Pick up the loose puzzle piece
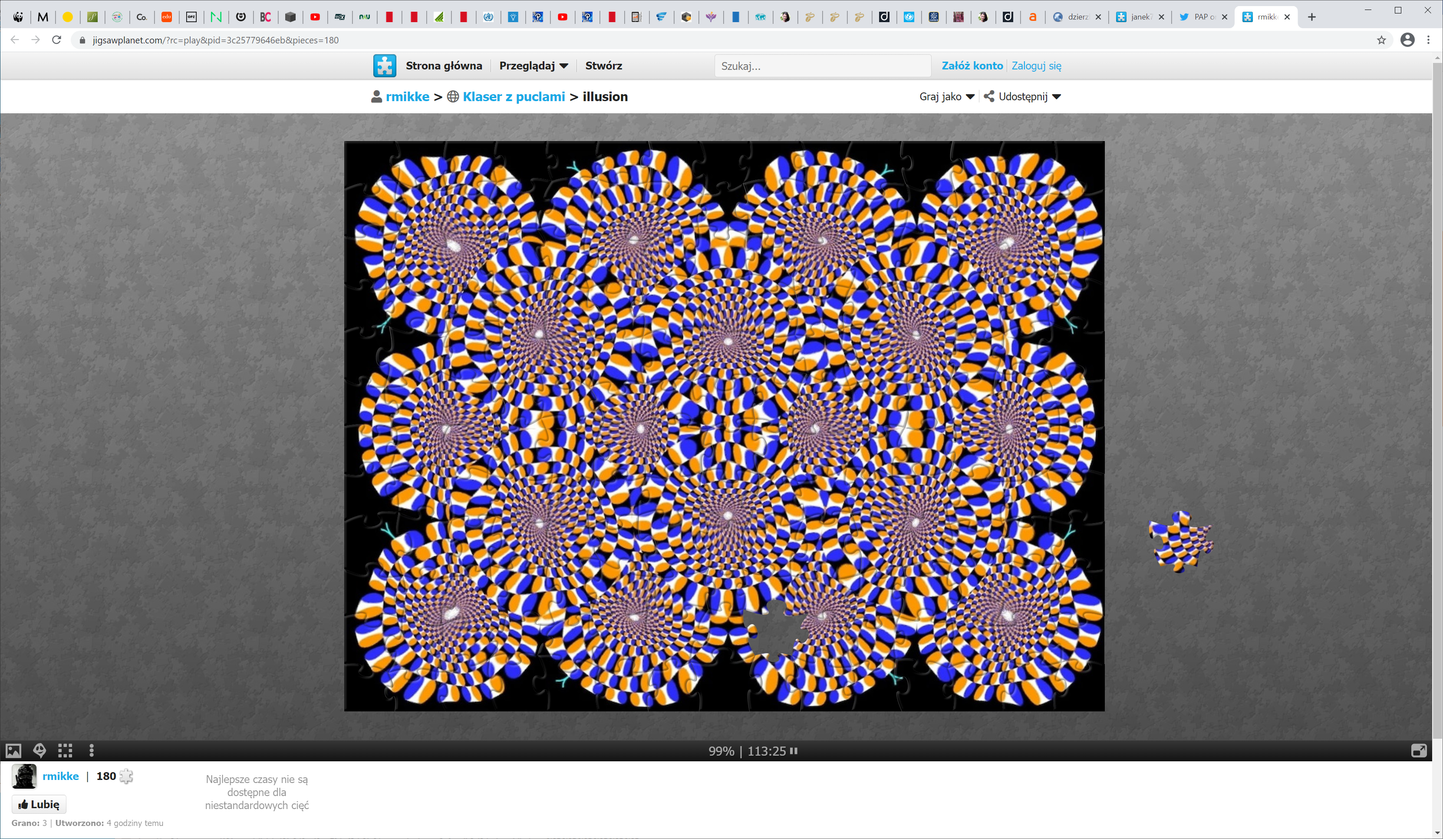The image size is (1443, 839). pyautogui.click(x=1179, y=543)
